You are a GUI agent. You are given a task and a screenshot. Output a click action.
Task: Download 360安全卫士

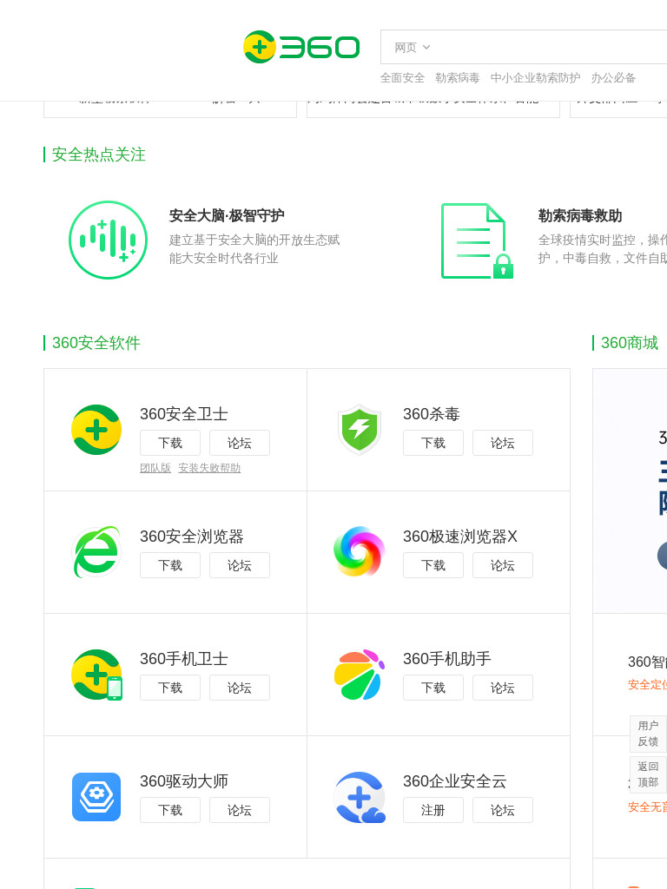[x=170, y=443]
